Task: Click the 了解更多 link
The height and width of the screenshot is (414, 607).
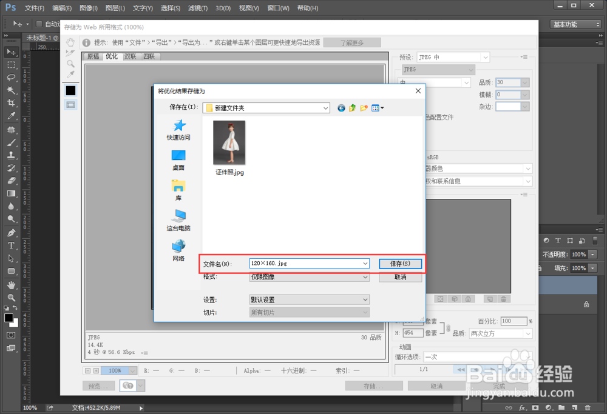Action: coord(352,42)
